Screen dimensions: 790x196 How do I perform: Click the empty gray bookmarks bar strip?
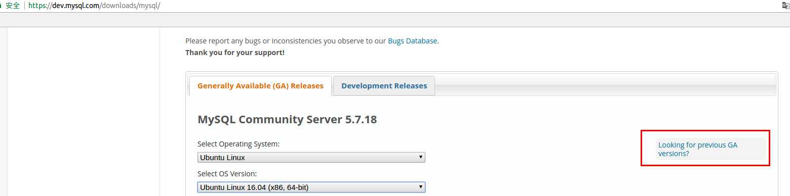(395, 19)
